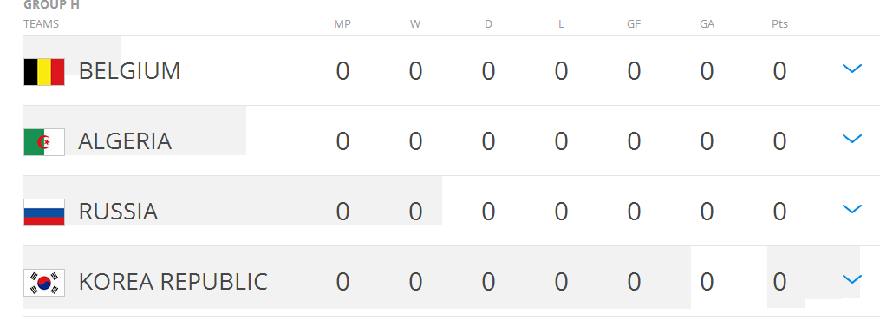Click the Russia flag icon
893x320 pixels.
[x=44, y=212]
